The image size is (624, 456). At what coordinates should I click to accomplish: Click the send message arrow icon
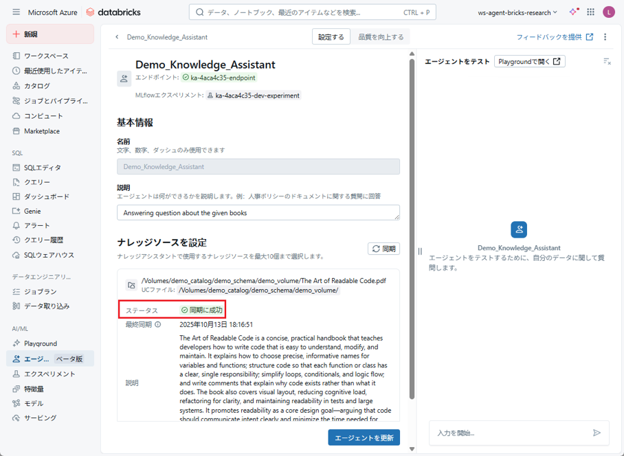point(597,433)
